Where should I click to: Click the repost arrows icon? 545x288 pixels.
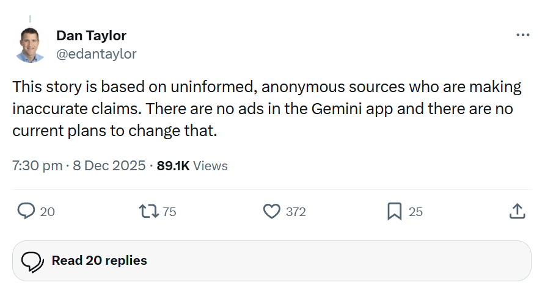[148, 211]
